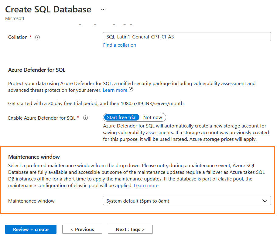Click the external link icon after Learn more
The height and width of the screenshot is (238, 277).
[131, 90]
